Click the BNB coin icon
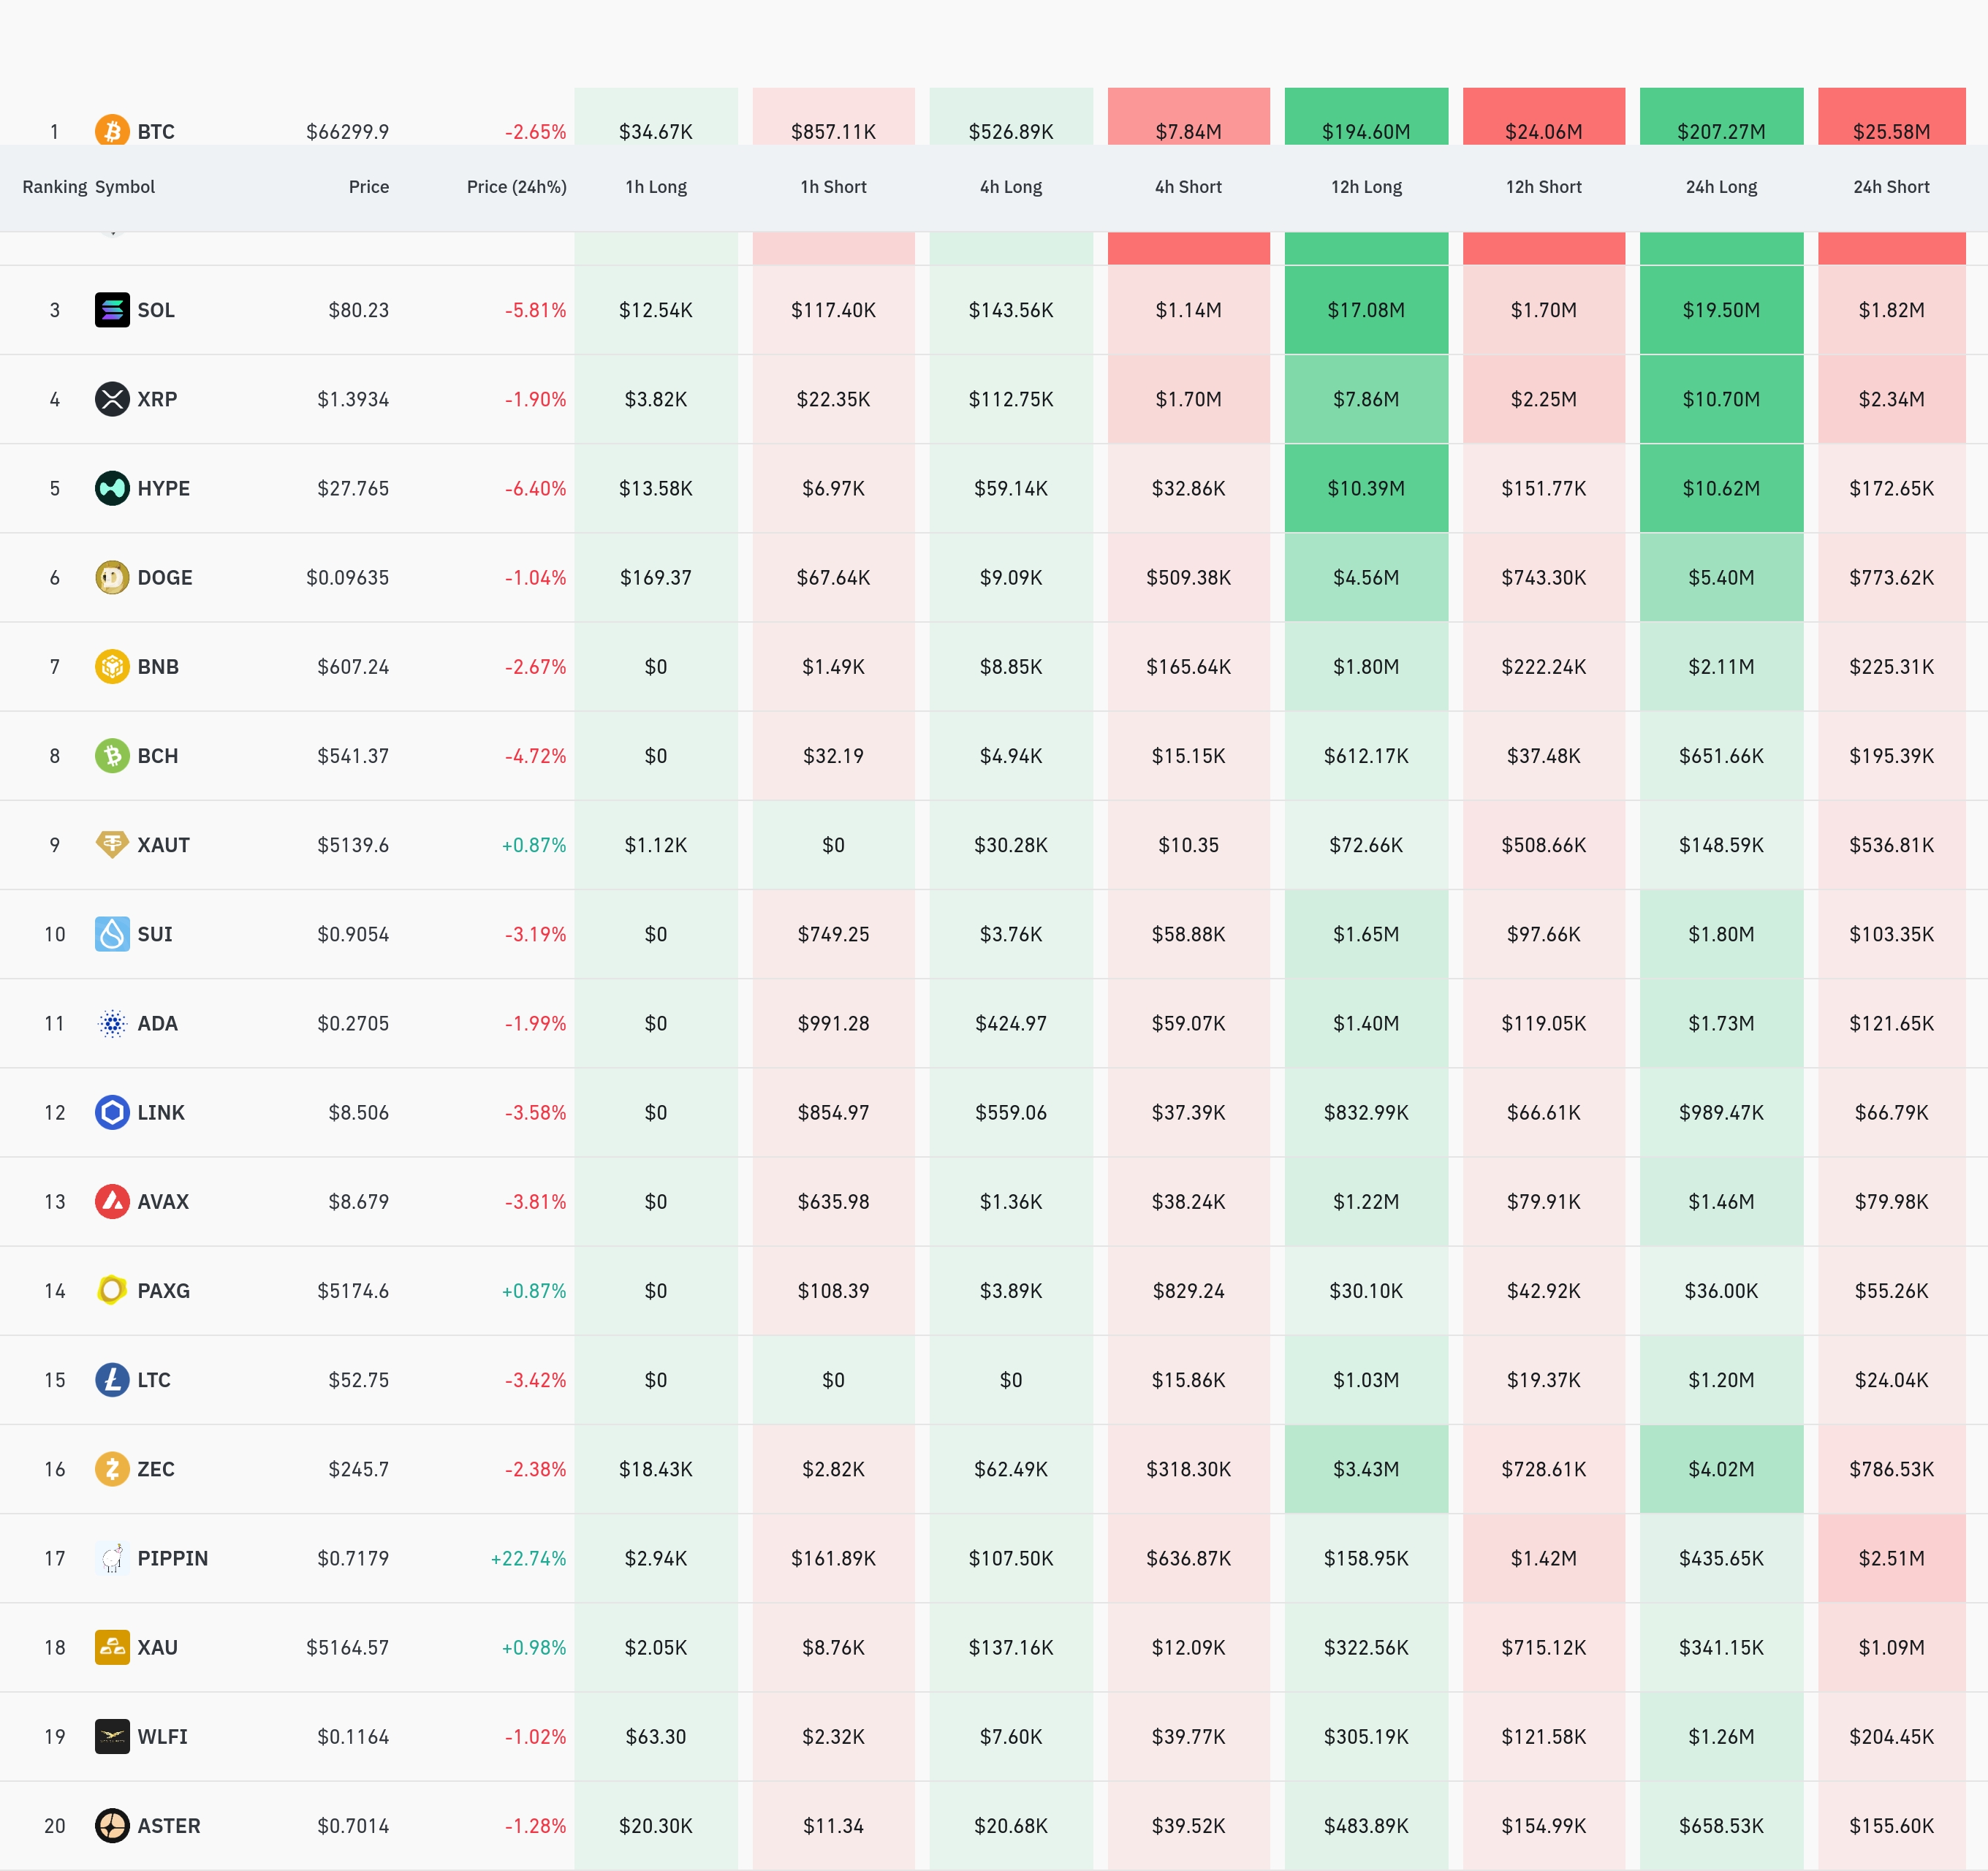This screenshot has height=1871, width=1988. click(112, 666)
